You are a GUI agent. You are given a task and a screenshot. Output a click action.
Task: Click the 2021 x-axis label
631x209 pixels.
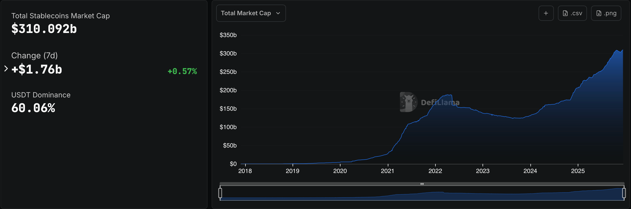point(387,171)
